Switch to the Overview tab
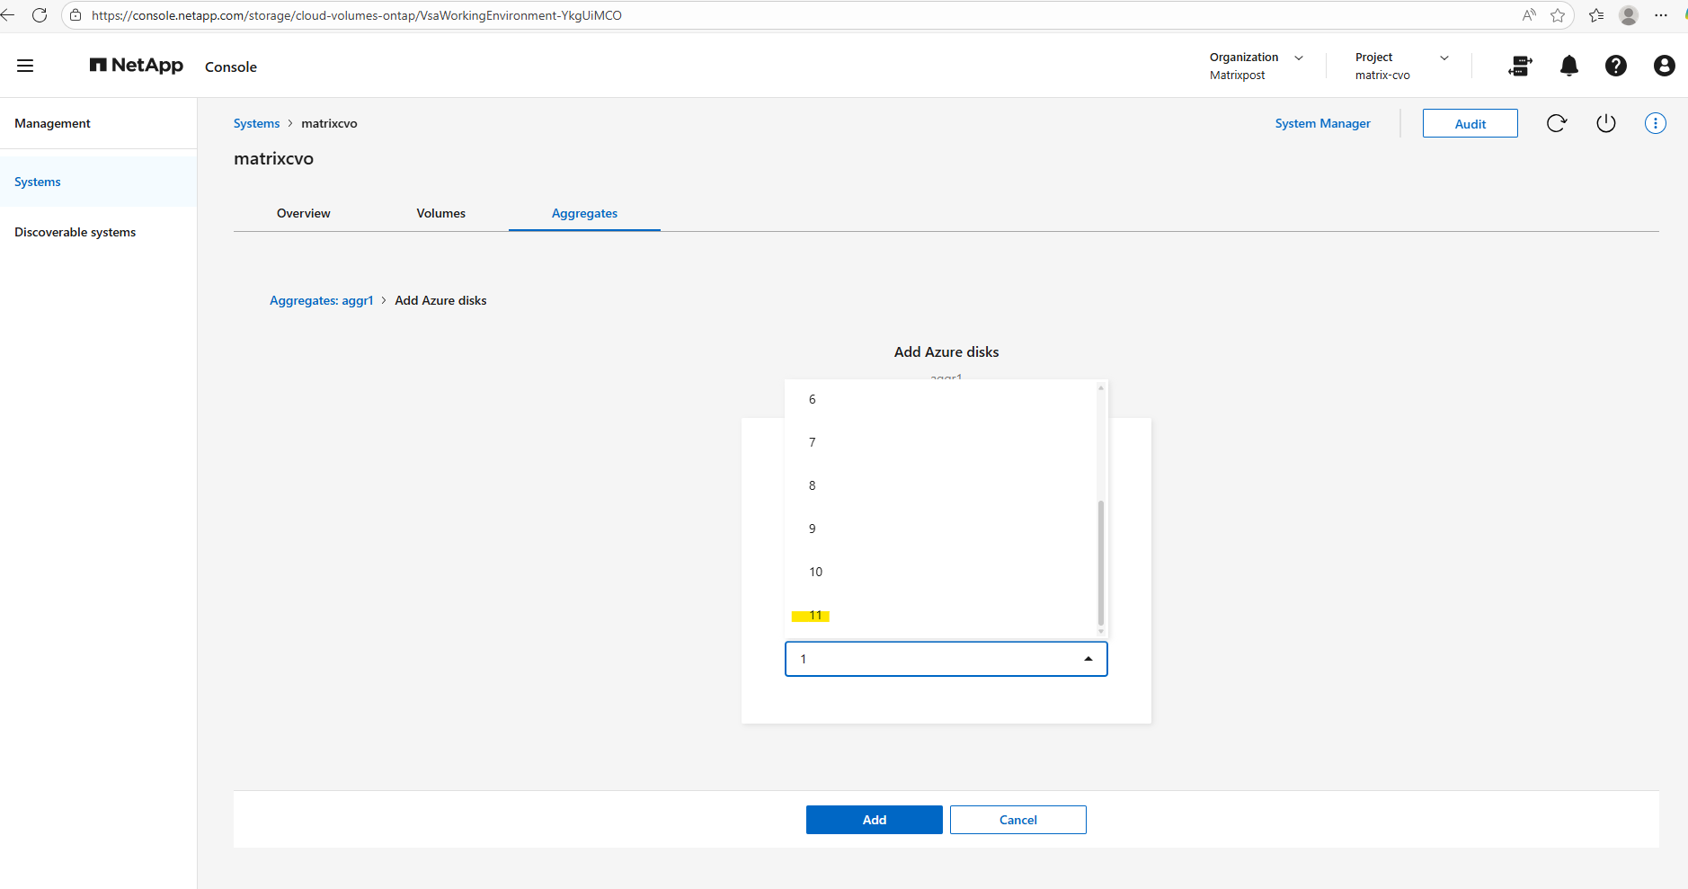This screenshot has width=1688, height=889. (x=303, y=213)
